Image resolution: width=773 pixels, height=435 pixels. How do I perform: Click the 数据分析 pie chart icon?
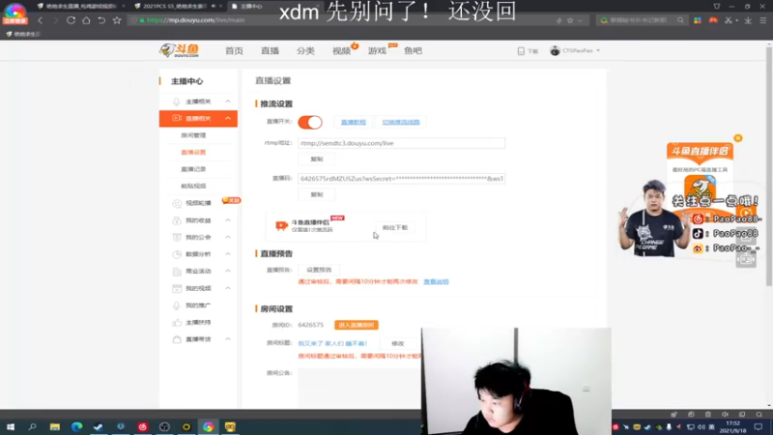(x=177, y=254)
